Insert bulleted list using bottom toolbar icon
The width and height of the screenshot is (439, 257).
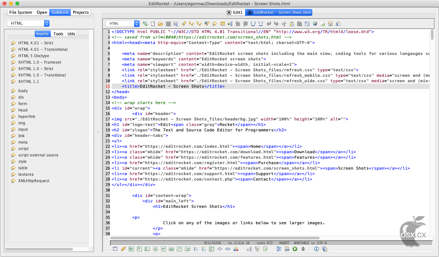(x=196, y=249)
